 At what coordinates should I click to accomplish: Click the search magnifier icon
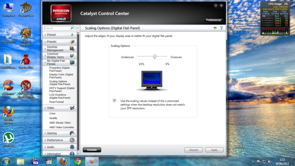[72, 28]
